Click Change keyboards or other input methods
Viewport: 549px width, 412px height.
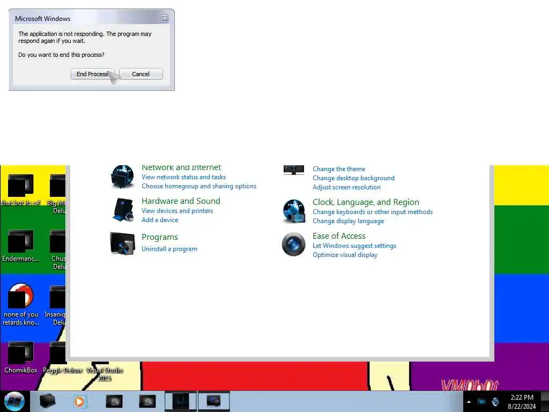point(373,211)
